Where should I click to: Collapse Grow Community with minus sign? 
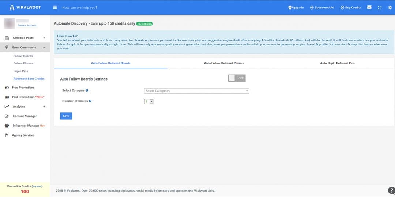click(x=44, y=48)
